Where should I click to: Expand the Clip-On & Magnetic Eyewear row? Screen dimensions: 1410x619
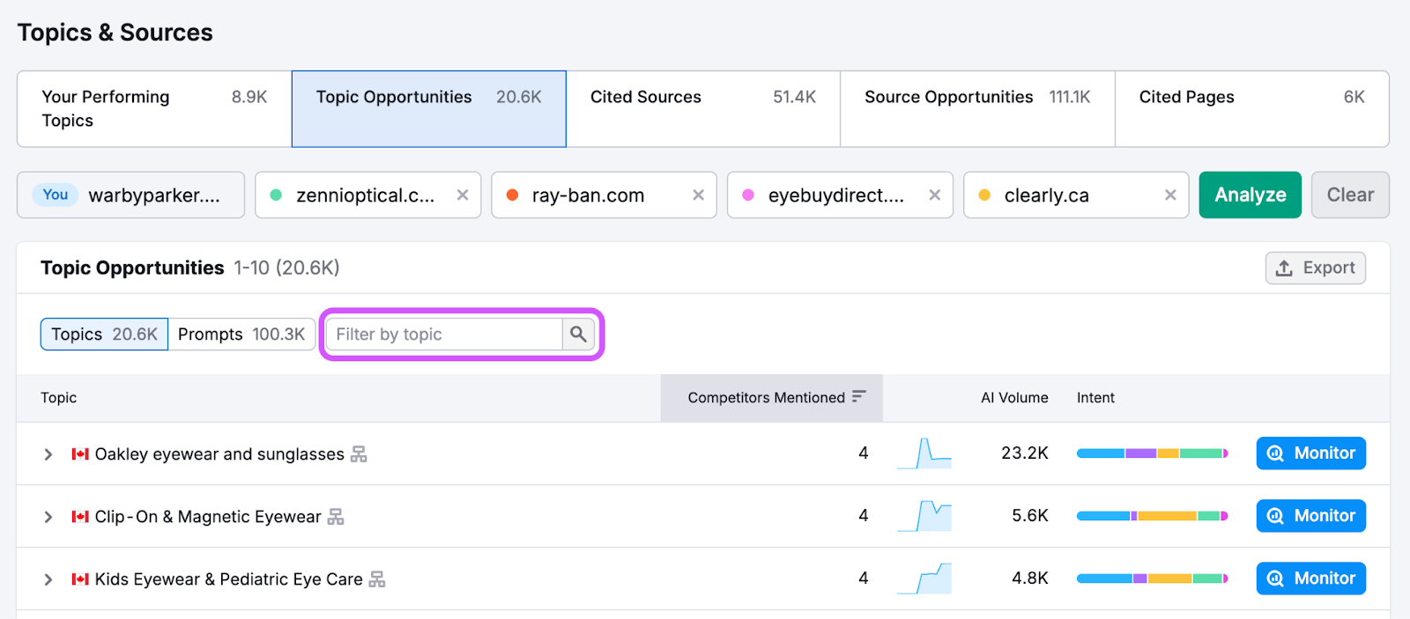[x=48, y=517]
